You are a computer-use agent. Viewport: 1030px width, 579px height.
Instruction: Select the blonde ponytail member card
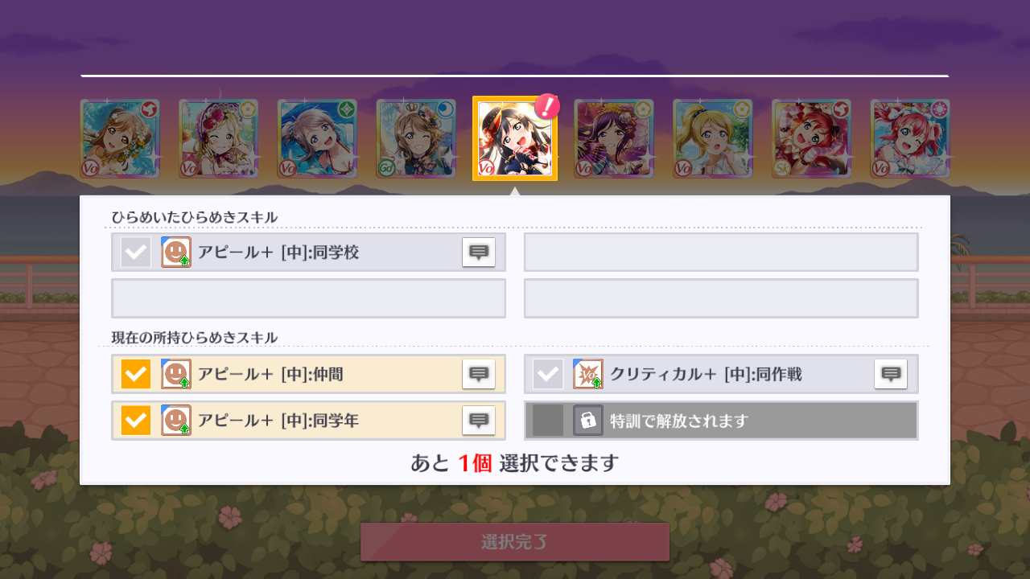click(x=713, y=138)
